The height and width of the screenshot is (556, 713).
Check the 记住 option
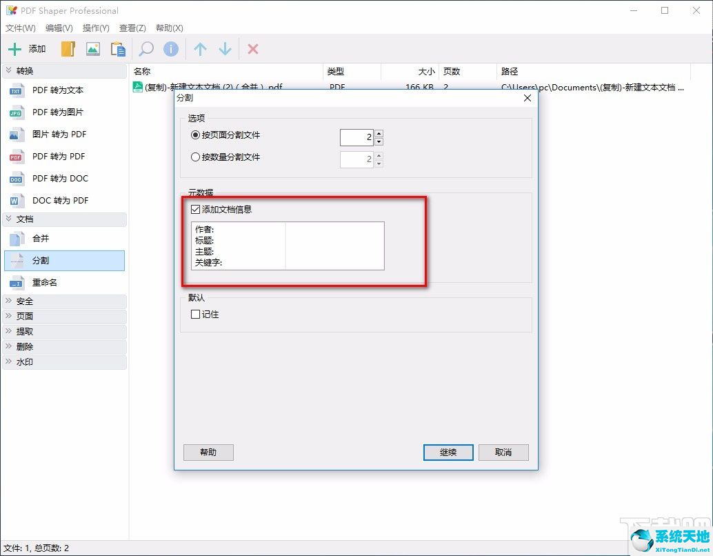tap(195, 314)
